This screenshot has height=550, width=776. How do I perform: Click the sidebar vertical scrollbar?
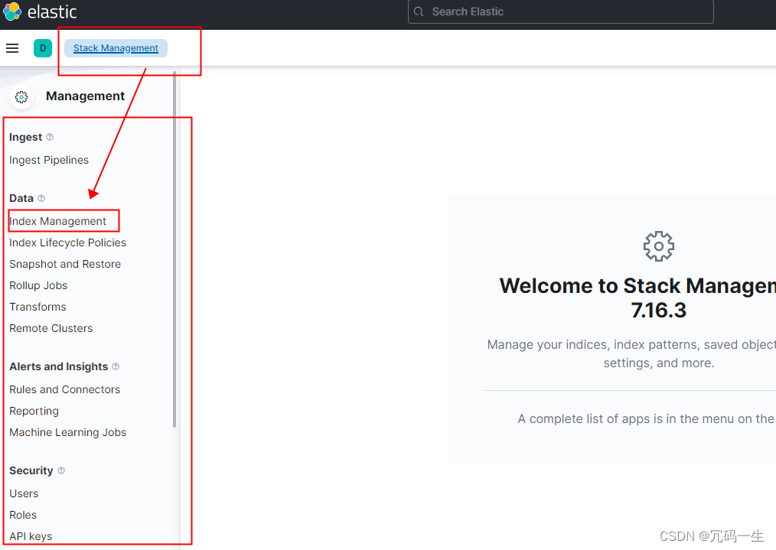click(174, 249)
